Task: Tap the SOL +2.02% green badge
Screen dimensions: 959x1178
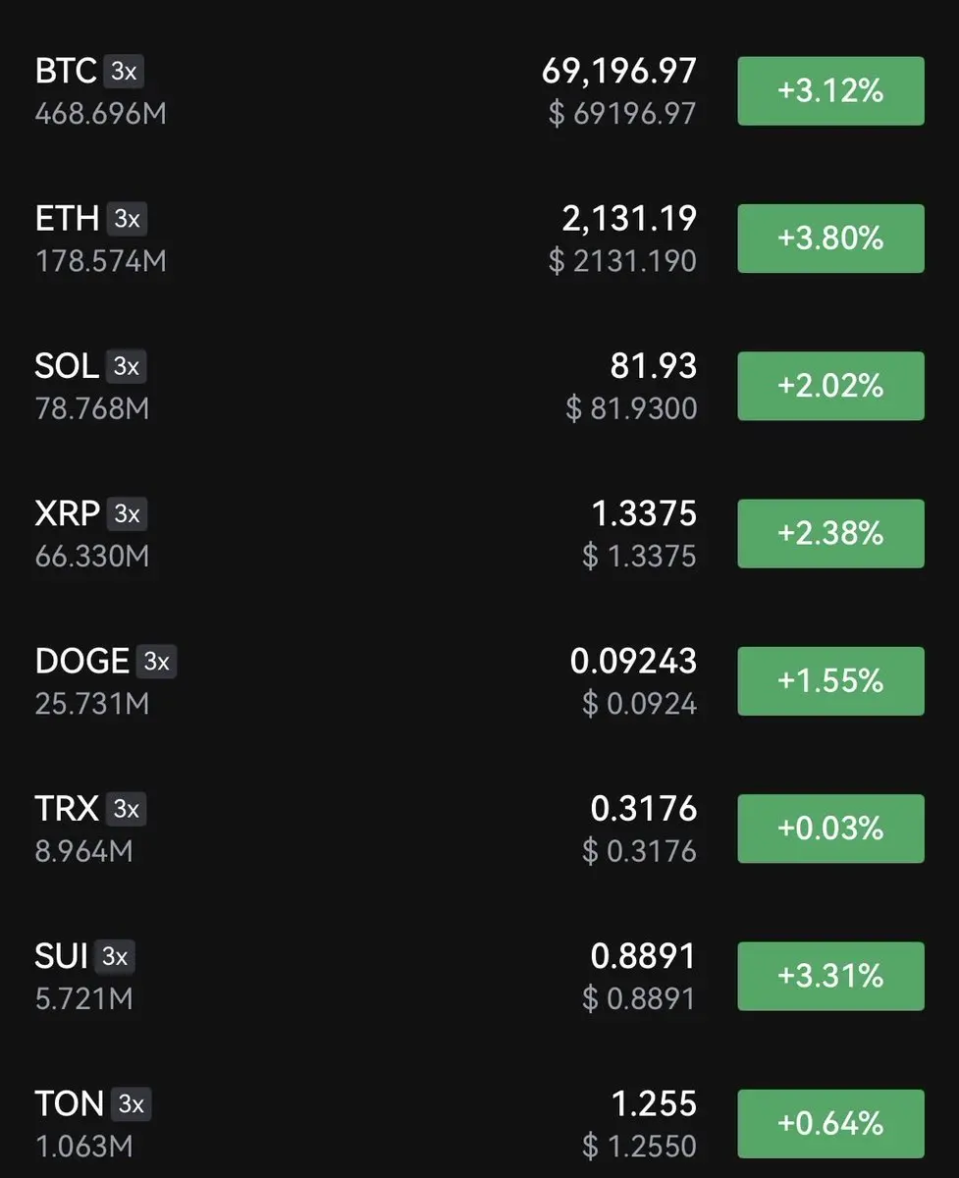Action: tap(830, 386)
